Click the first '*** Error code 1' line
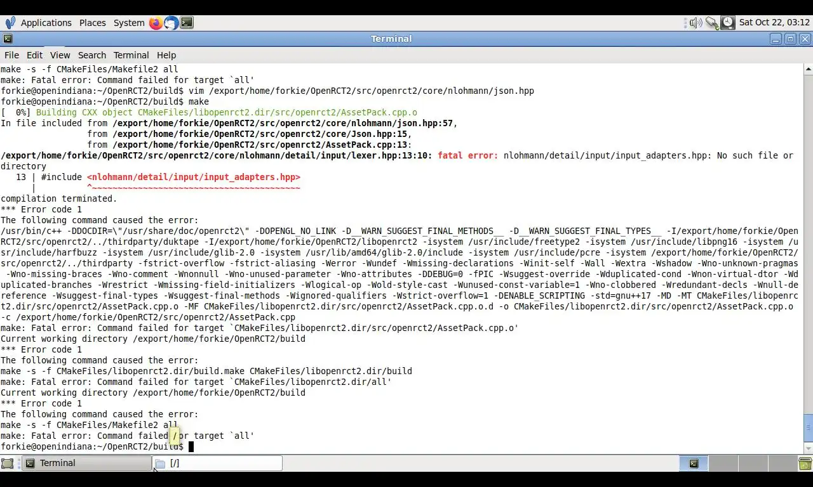This screenshot has width=813, height=487. coord(41,209)
